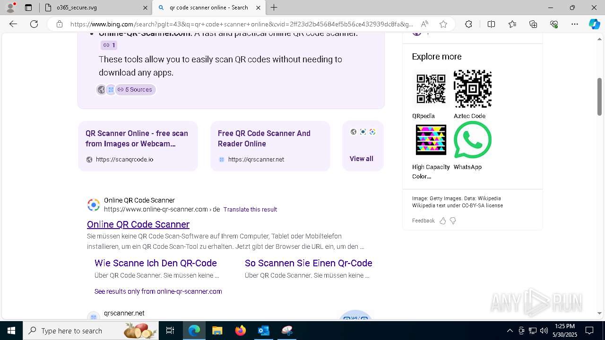Reload the page with the Refresh icon
605x340 pixels.
click(x=34, y=24)
